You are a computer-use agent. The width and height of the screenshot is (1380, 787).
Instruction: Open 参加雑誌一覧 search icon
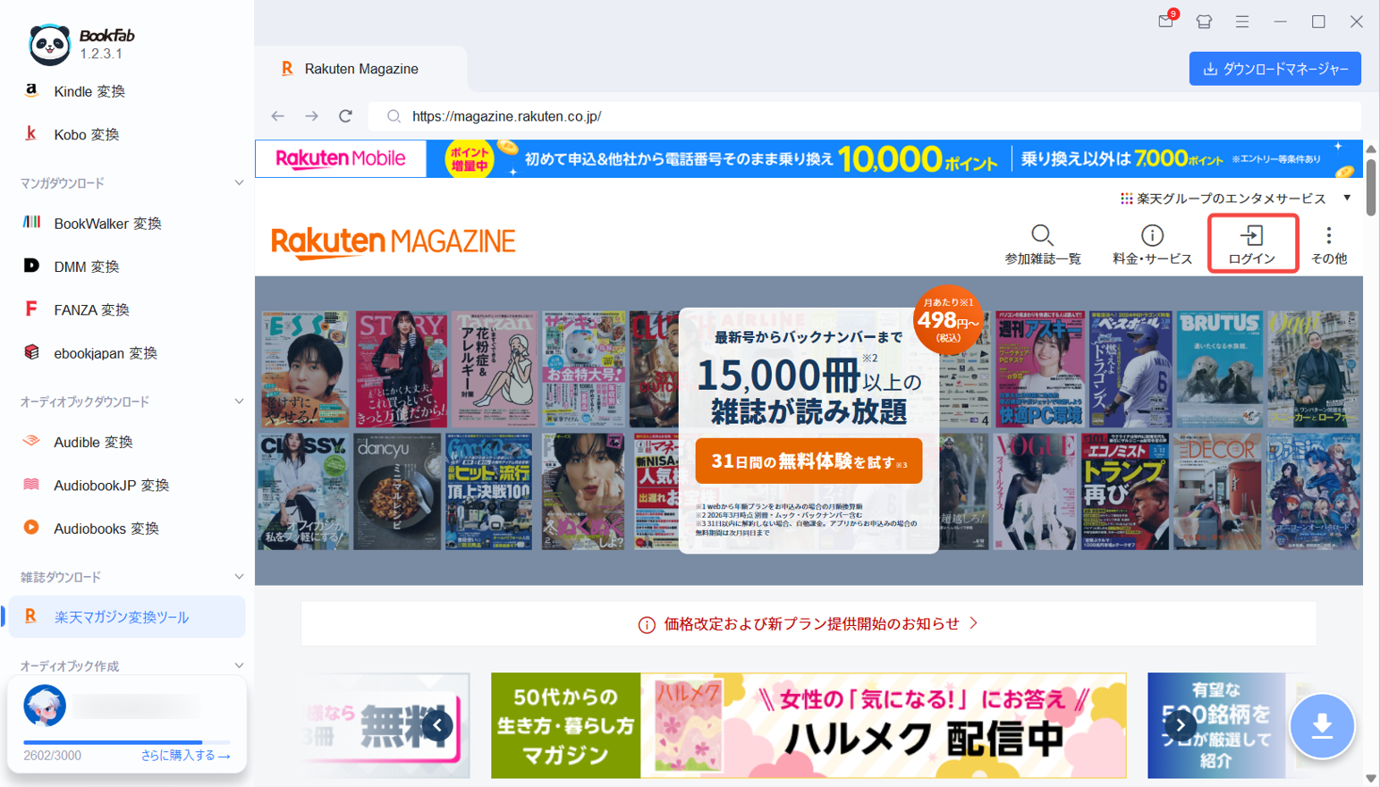[1043, 244]
